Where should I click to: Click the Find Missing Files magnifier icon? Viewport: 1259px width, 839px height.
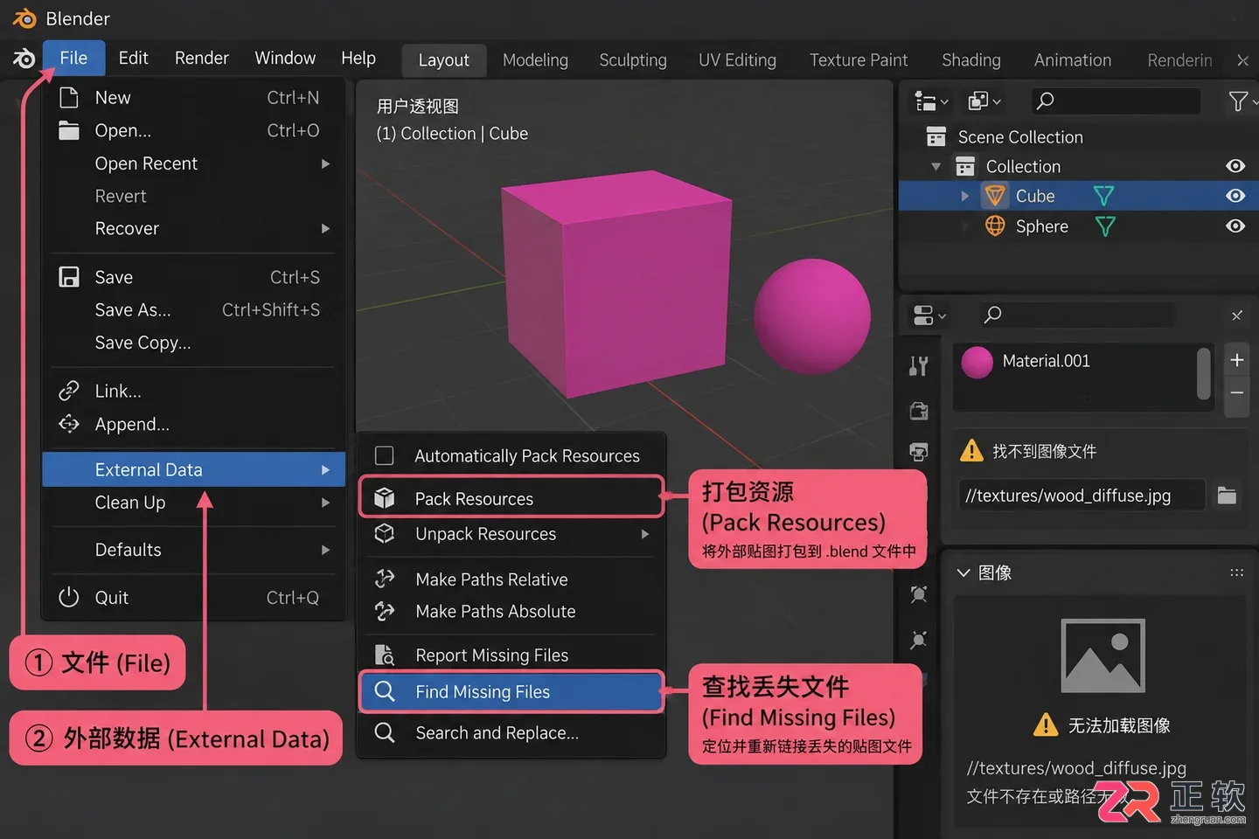(x=384, y=691)
